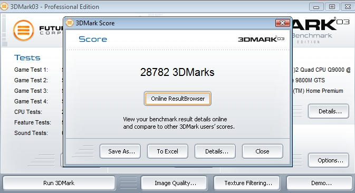Screen dimensions: 355x193
Task: Open the Options button in main window
Action: pos(329,160)
